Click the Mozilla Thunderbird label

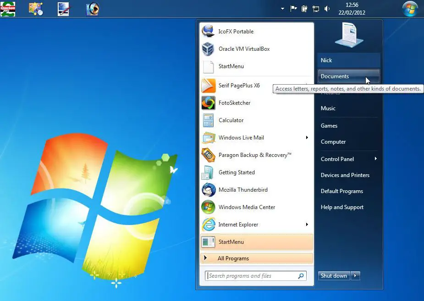(243, 190)
